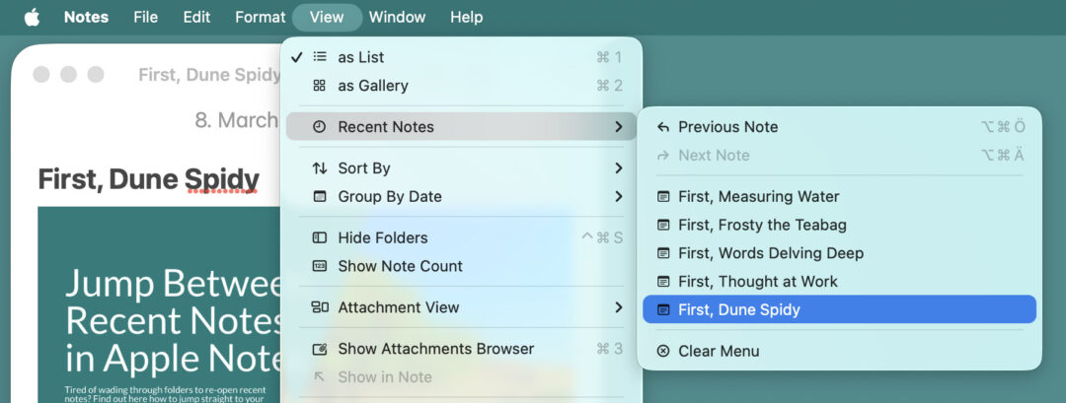Select the Recent Notes menu entry
The image size is (1066, 403).
462,127
